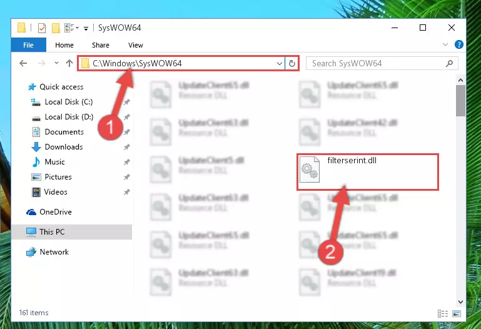
Task: Minimize the SysWOW64 window
Action: (395, 28)
